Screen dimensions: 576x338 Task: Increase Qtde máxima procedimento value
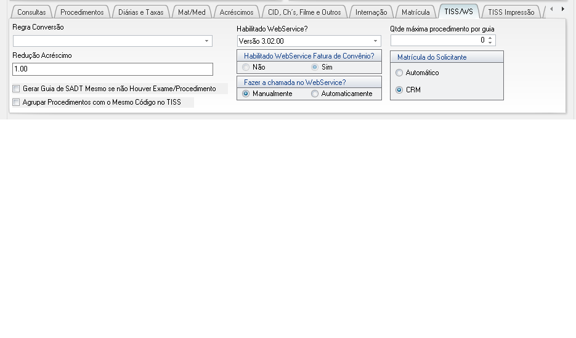(x=490, y=38)
